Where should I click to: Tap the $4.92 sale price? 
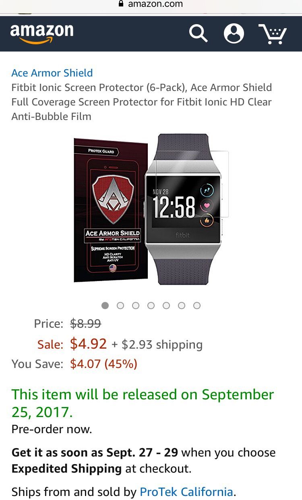(89, 344)
